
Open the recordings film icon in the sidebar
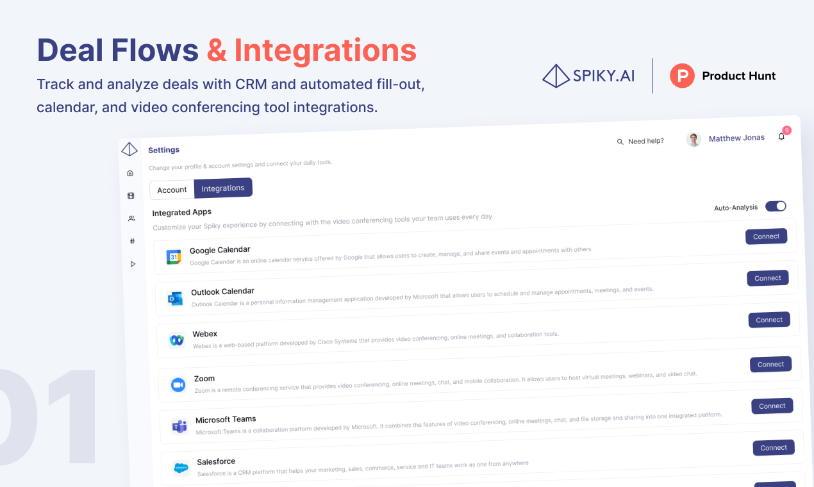[x=131, y=196]
